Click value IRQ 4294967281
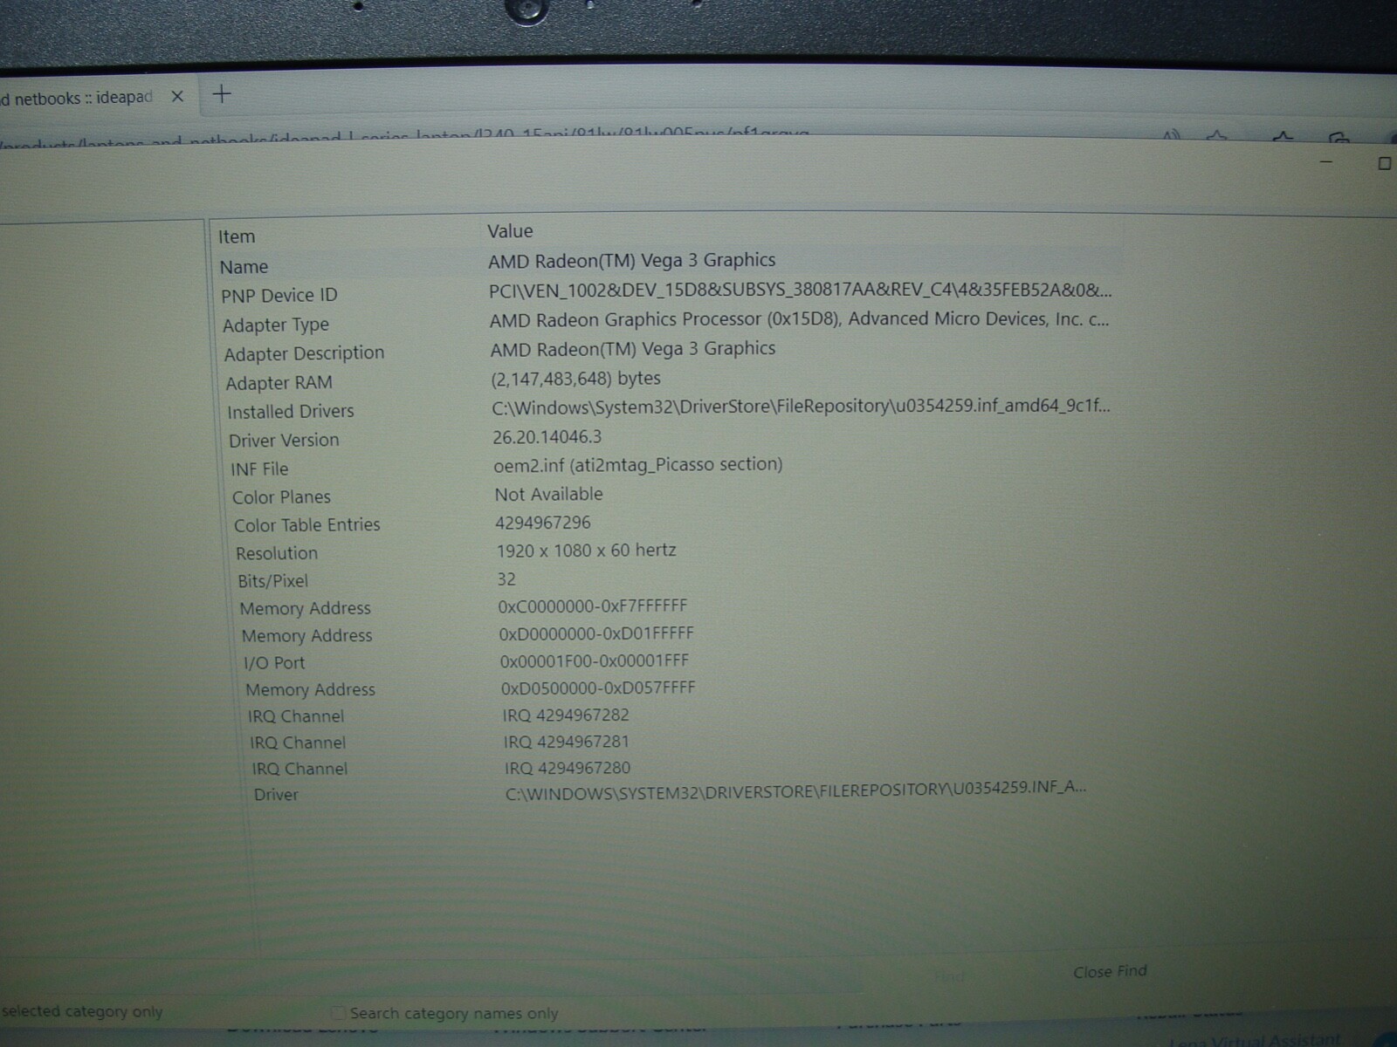 tap(566, 742)
